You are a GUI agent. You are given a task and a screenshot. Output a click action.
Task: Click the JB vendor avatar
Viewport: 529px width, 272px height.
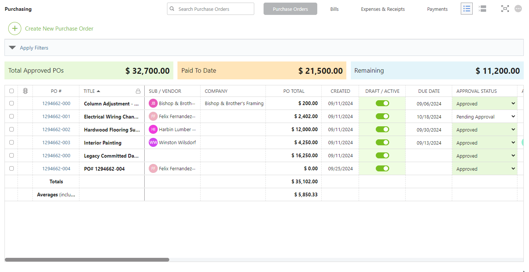point(153,104)
